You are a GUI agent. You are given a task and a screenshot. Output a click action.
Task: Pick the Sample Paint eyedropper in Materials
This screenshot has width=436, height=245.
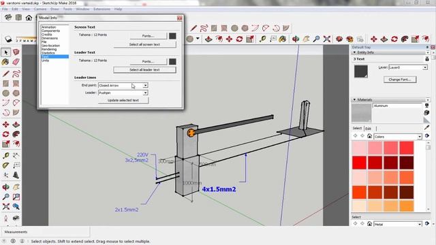426,127
